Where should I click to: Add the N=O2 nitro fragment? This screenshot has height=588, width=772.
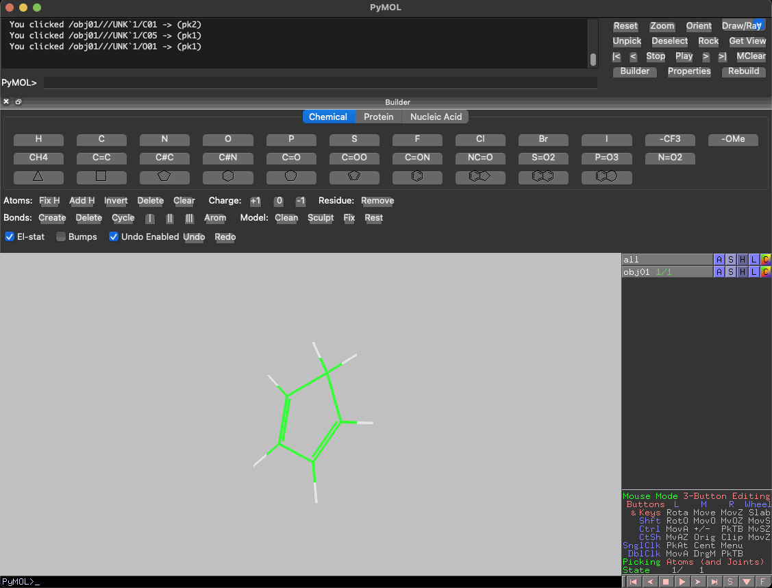(x=670, y=158)
